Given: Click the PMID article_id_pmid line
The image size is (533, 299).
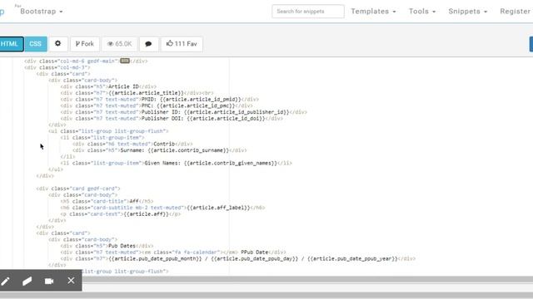Looking at the screenshot, I should pyautogui.click(x=159, y=100).
